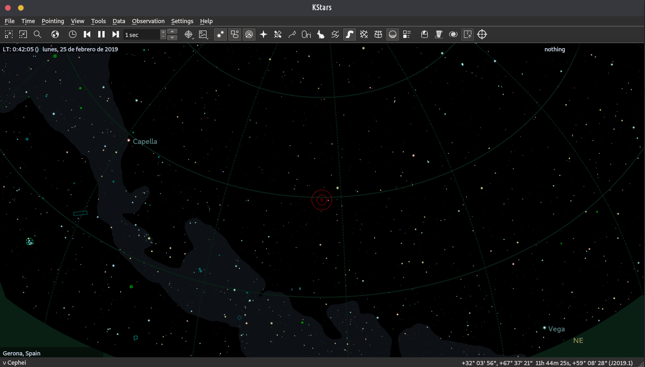This screenshot has width=645, height=367.
Task: Open Find Object with magnifier icon
Action: point(38,34)
